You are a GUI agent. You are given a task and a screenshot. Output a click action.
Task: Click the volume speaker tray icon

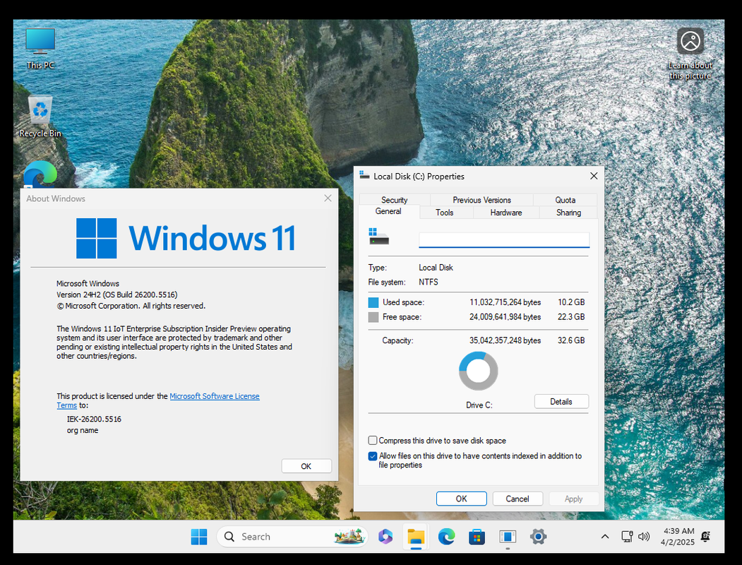pos(644,537)
